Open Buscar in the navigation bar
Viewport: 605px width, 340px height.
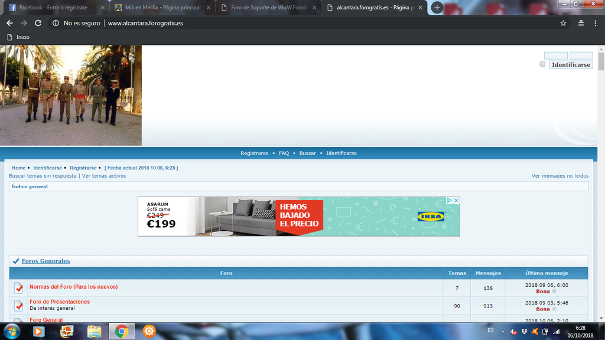click(307, 153)
